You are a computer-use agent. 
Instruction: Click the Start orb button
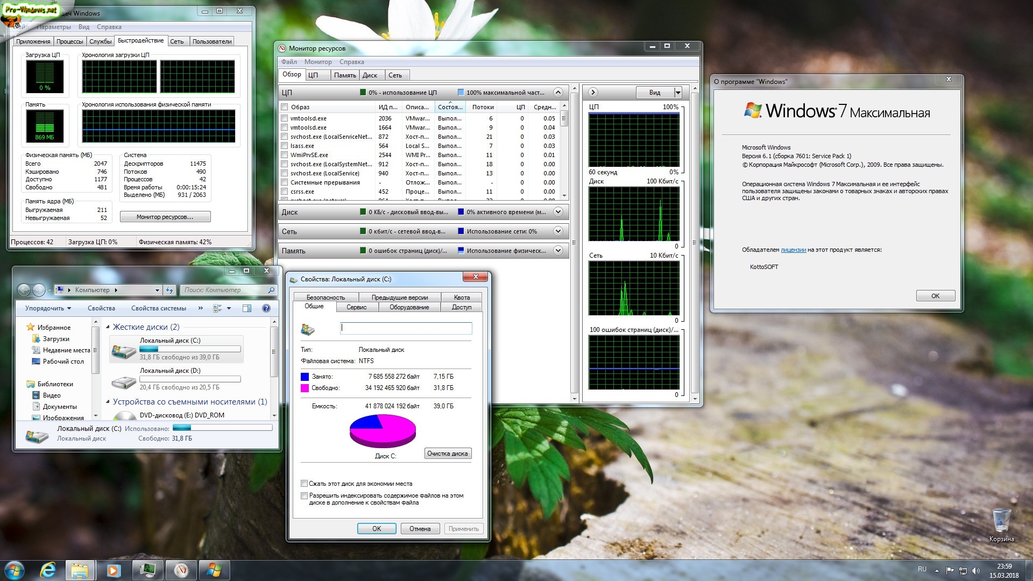coord(14,570)
